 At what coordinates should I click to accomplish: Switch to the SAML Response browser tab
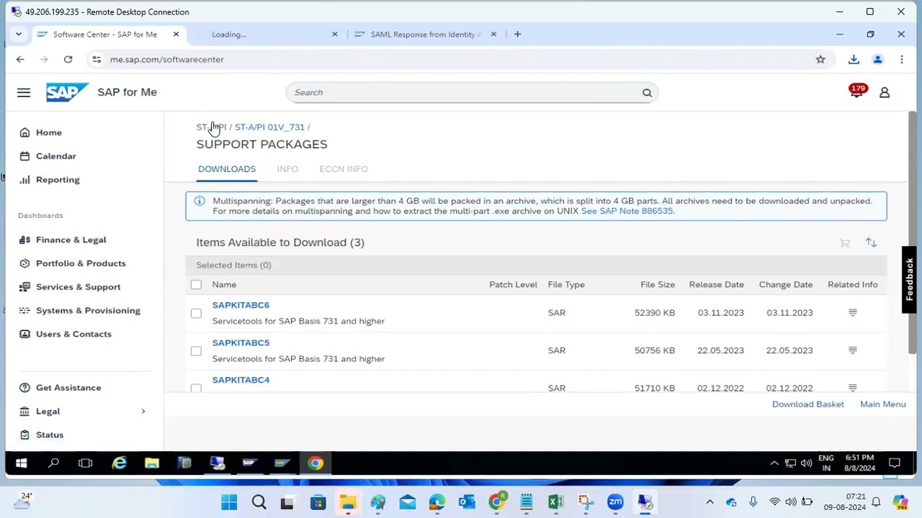coord(425,34)
